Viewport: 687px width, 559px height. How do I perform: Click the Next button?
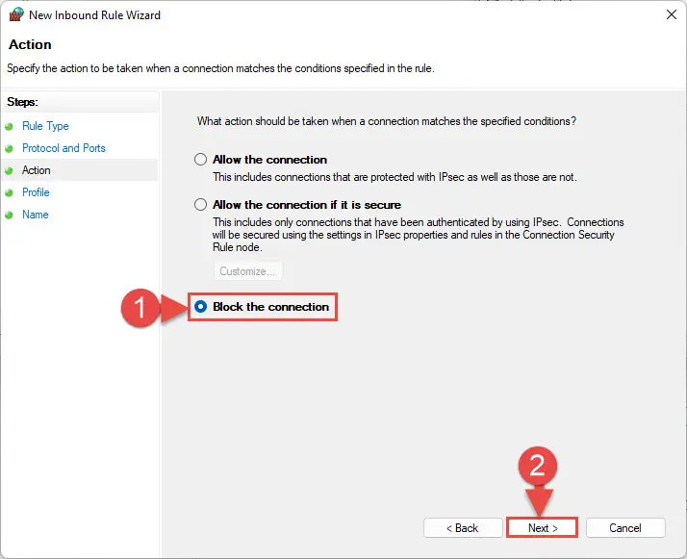coord(543,528)
